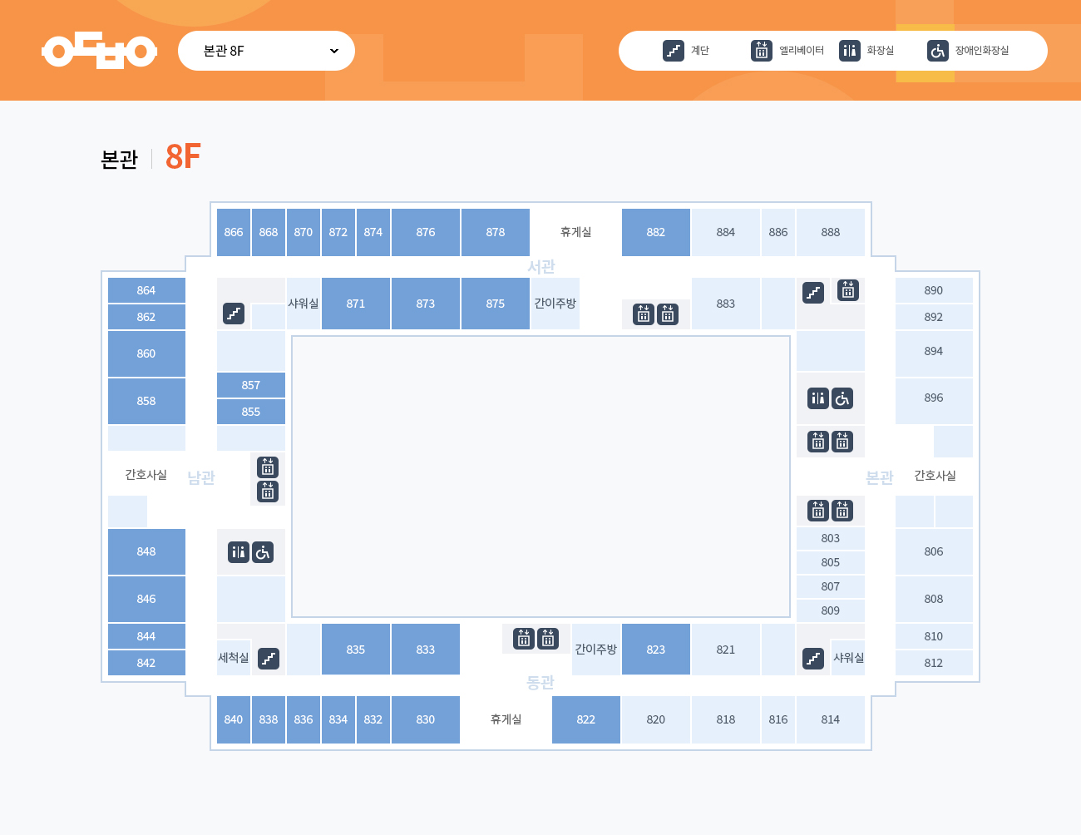Viewport: 1081px width, 835px height.
Task: Select room 806 on the map
Action: coord(934,551)
